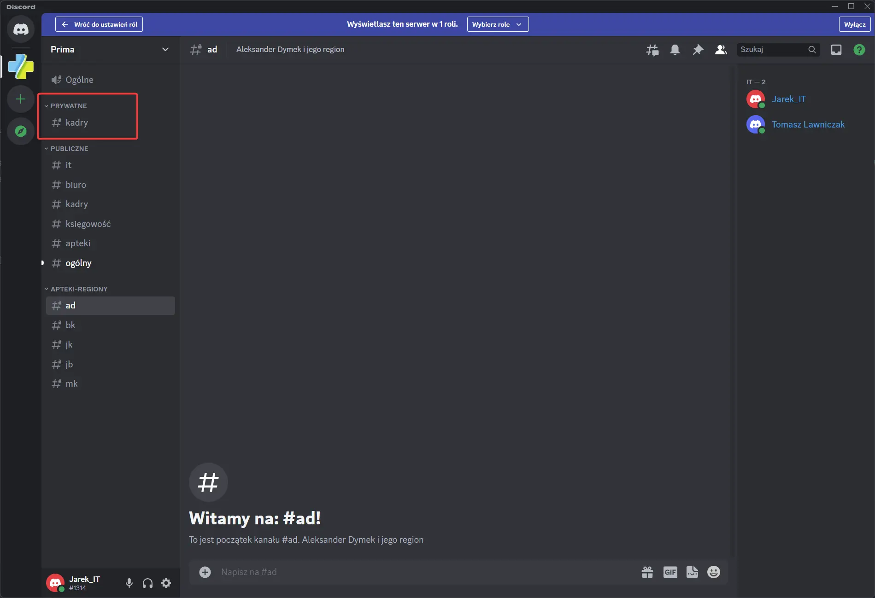Toggle the member list
Image resolution: width=875 pixels, height=598 pixels.
point(721,50)
